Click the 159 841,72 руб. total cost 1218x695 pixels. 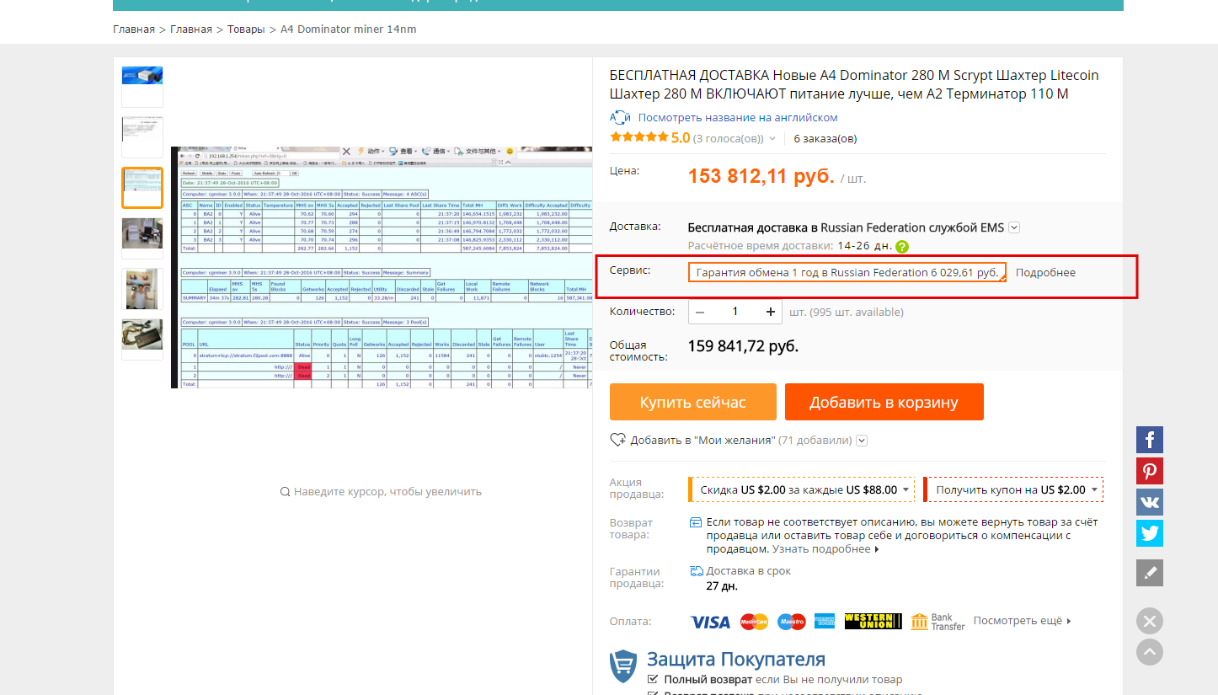[743, 346]
